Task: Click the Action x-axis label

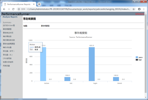Action: (47, 83)
